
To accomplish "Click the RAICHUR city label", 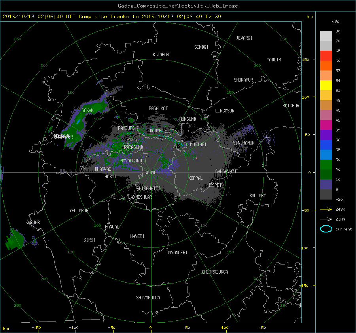I will tap(291, 106).
